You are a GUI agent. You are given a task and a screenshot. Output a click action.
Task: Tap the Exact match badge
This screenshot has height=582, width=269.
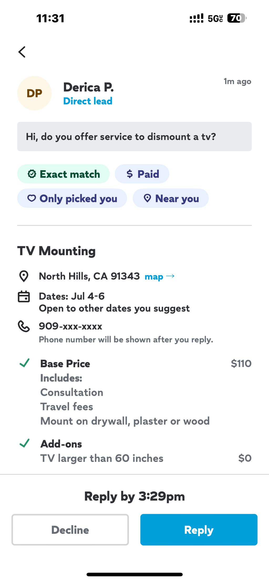coord(63,174)
